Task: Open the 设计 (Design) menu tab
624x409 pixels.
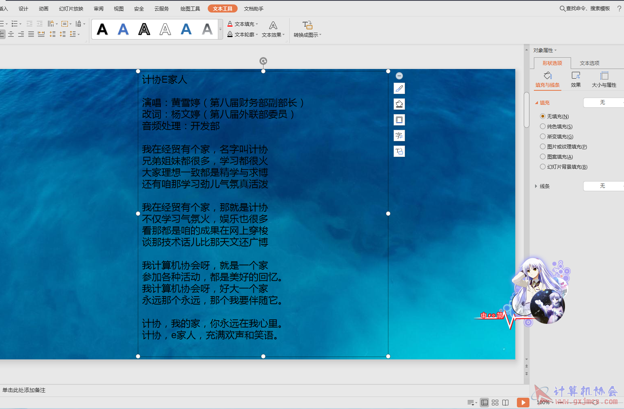Action: tap(23, 8)
